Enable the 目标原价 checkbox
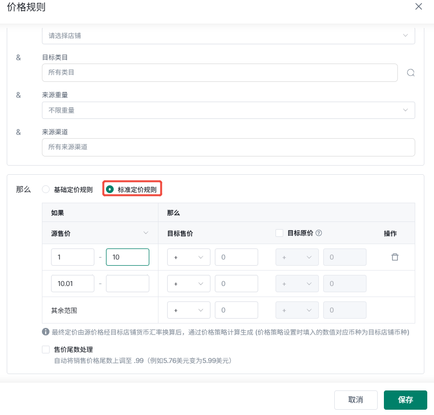Image resolution: width=434 pixels, height=415 pixels. pyautogui.click(x=279, y=233)
